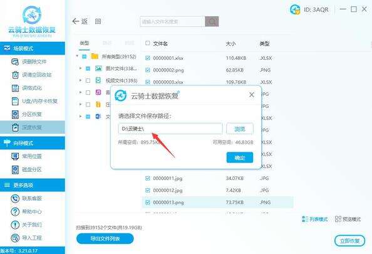Click the blue document files type icon
The width and height of the screenshot is (372, 254).
pyautogui.click(x=98, y=117)
